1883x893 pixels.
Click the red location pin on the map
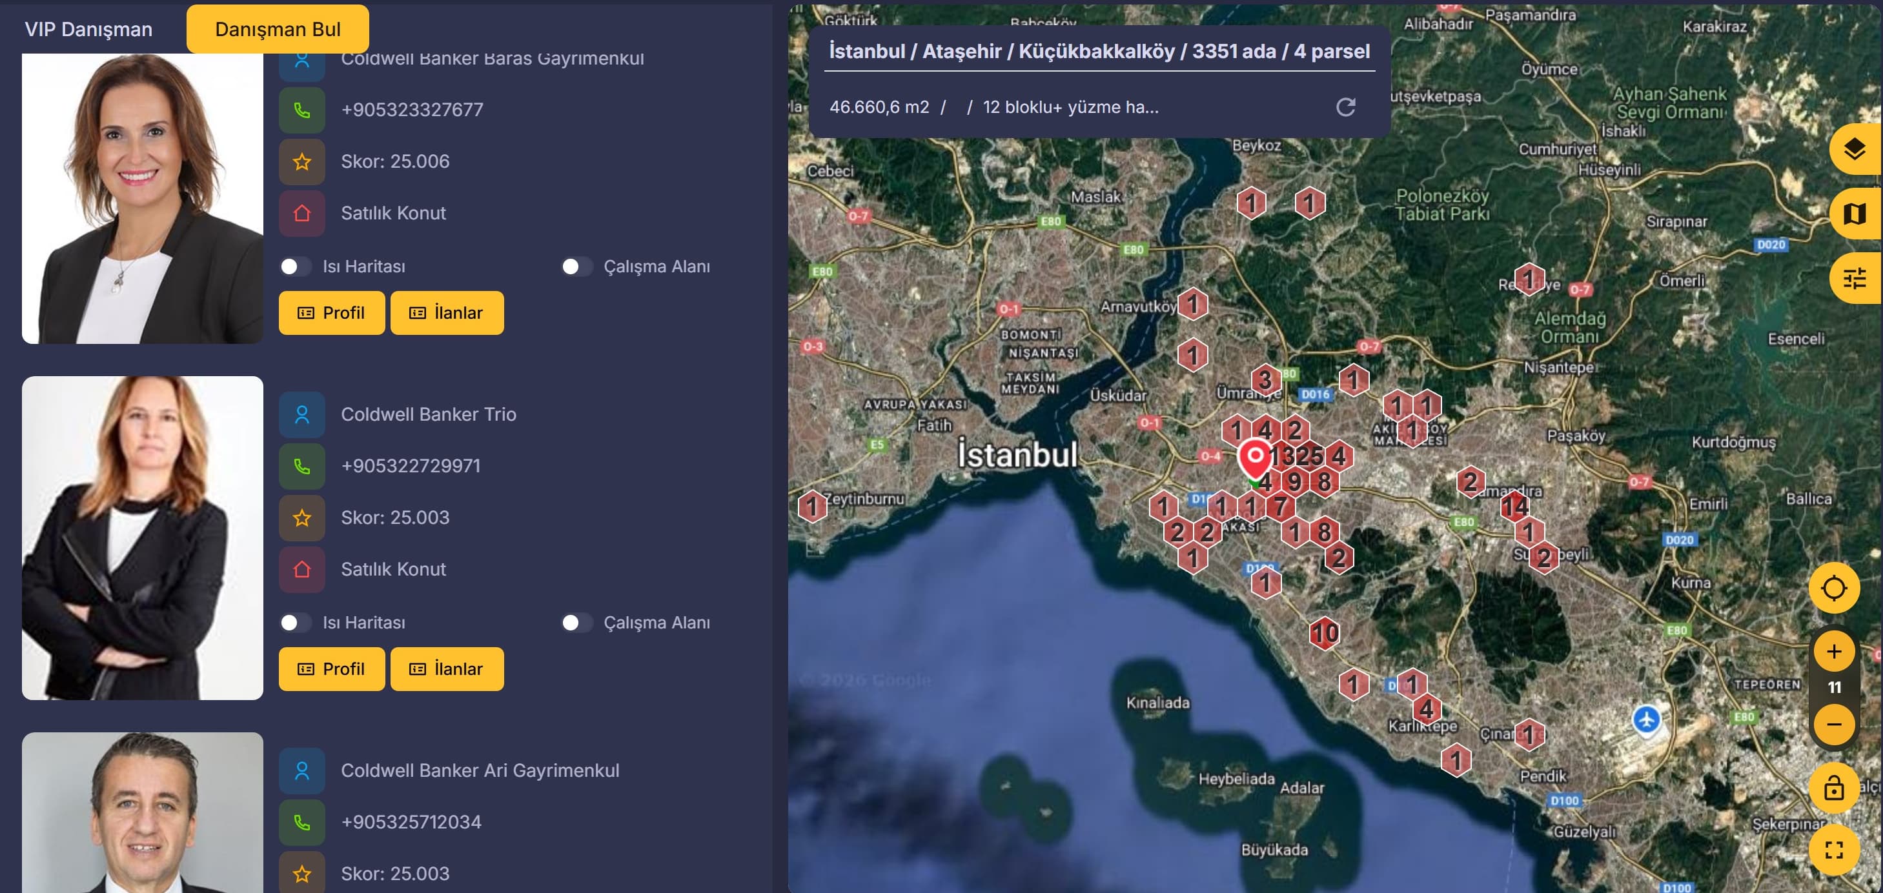[x=1255, y=459]
